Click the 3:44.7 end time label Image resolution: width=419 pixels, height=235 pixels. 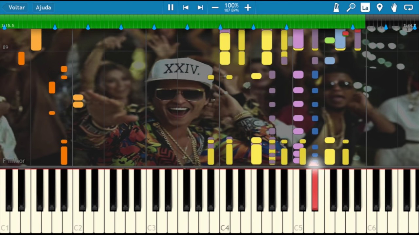click(410, 25)
